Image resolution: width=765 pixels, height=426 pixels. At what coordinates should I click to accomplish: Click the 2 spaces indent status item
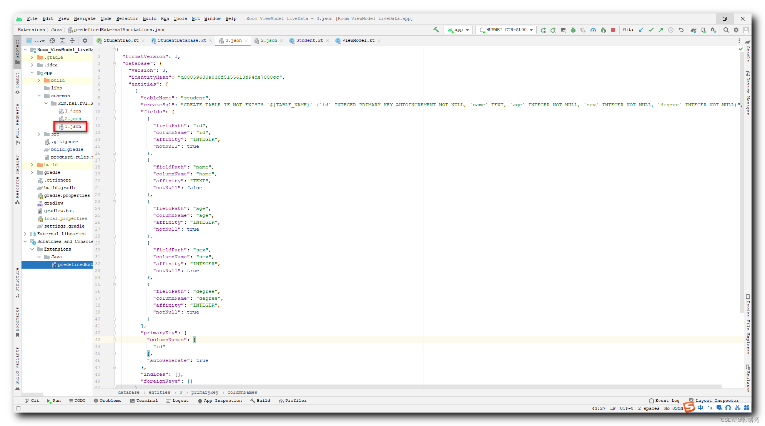click(x=649, y=408)
